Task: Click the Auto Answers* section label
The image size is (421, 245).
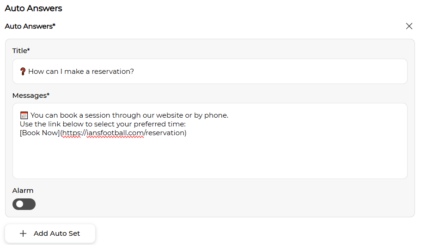Action: point(30,26)
